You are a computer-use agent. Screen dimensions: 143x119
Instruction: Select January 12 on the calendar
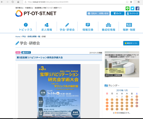click(137, 100)
